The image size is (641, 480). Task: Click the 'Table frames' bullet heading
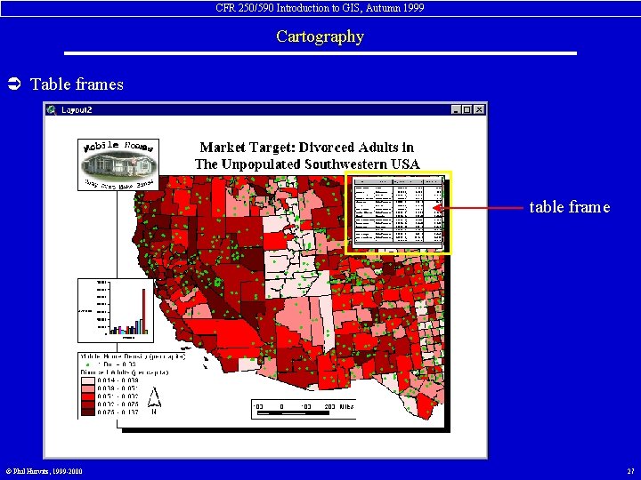pyautogui.click(x=77, y=84)
